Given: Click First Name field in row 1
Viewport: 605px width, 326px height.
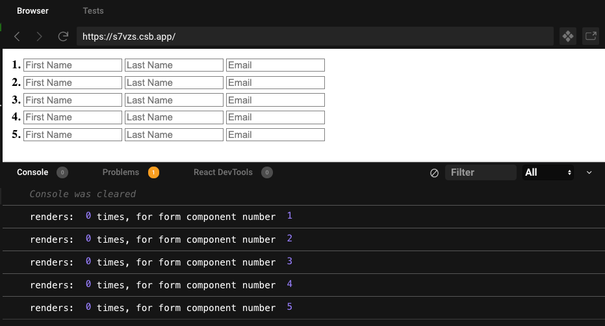Looking at the screenshot, I should pos(73,65).
